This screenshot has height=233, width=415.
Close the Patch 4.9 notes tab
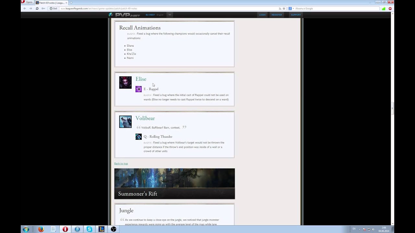66,3
